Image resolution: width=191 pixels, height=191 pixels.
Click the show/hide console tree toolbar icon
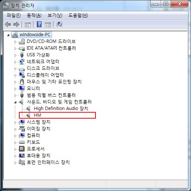pyautogui.click(x=28, y=25)
